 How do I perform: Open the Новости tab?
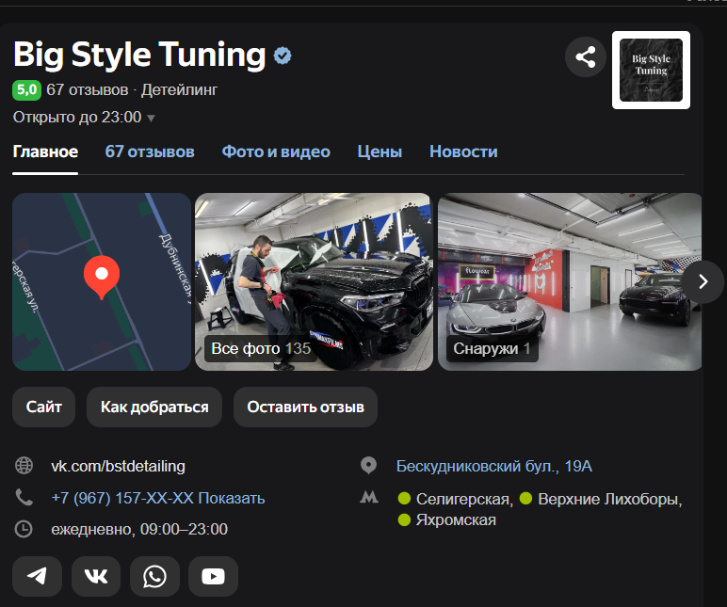coord(463,152)
